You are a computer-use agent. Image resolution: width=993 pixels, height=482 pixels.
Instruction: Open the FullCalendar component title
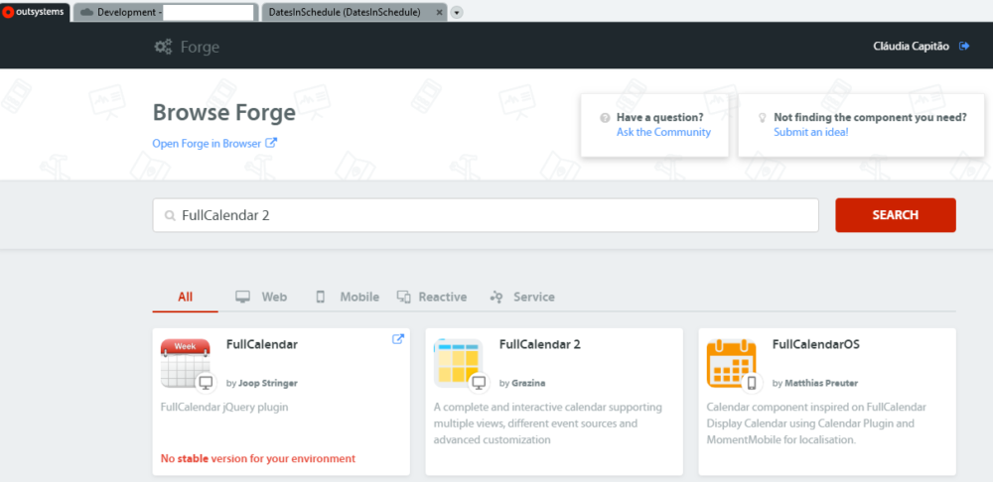point(261,345)
